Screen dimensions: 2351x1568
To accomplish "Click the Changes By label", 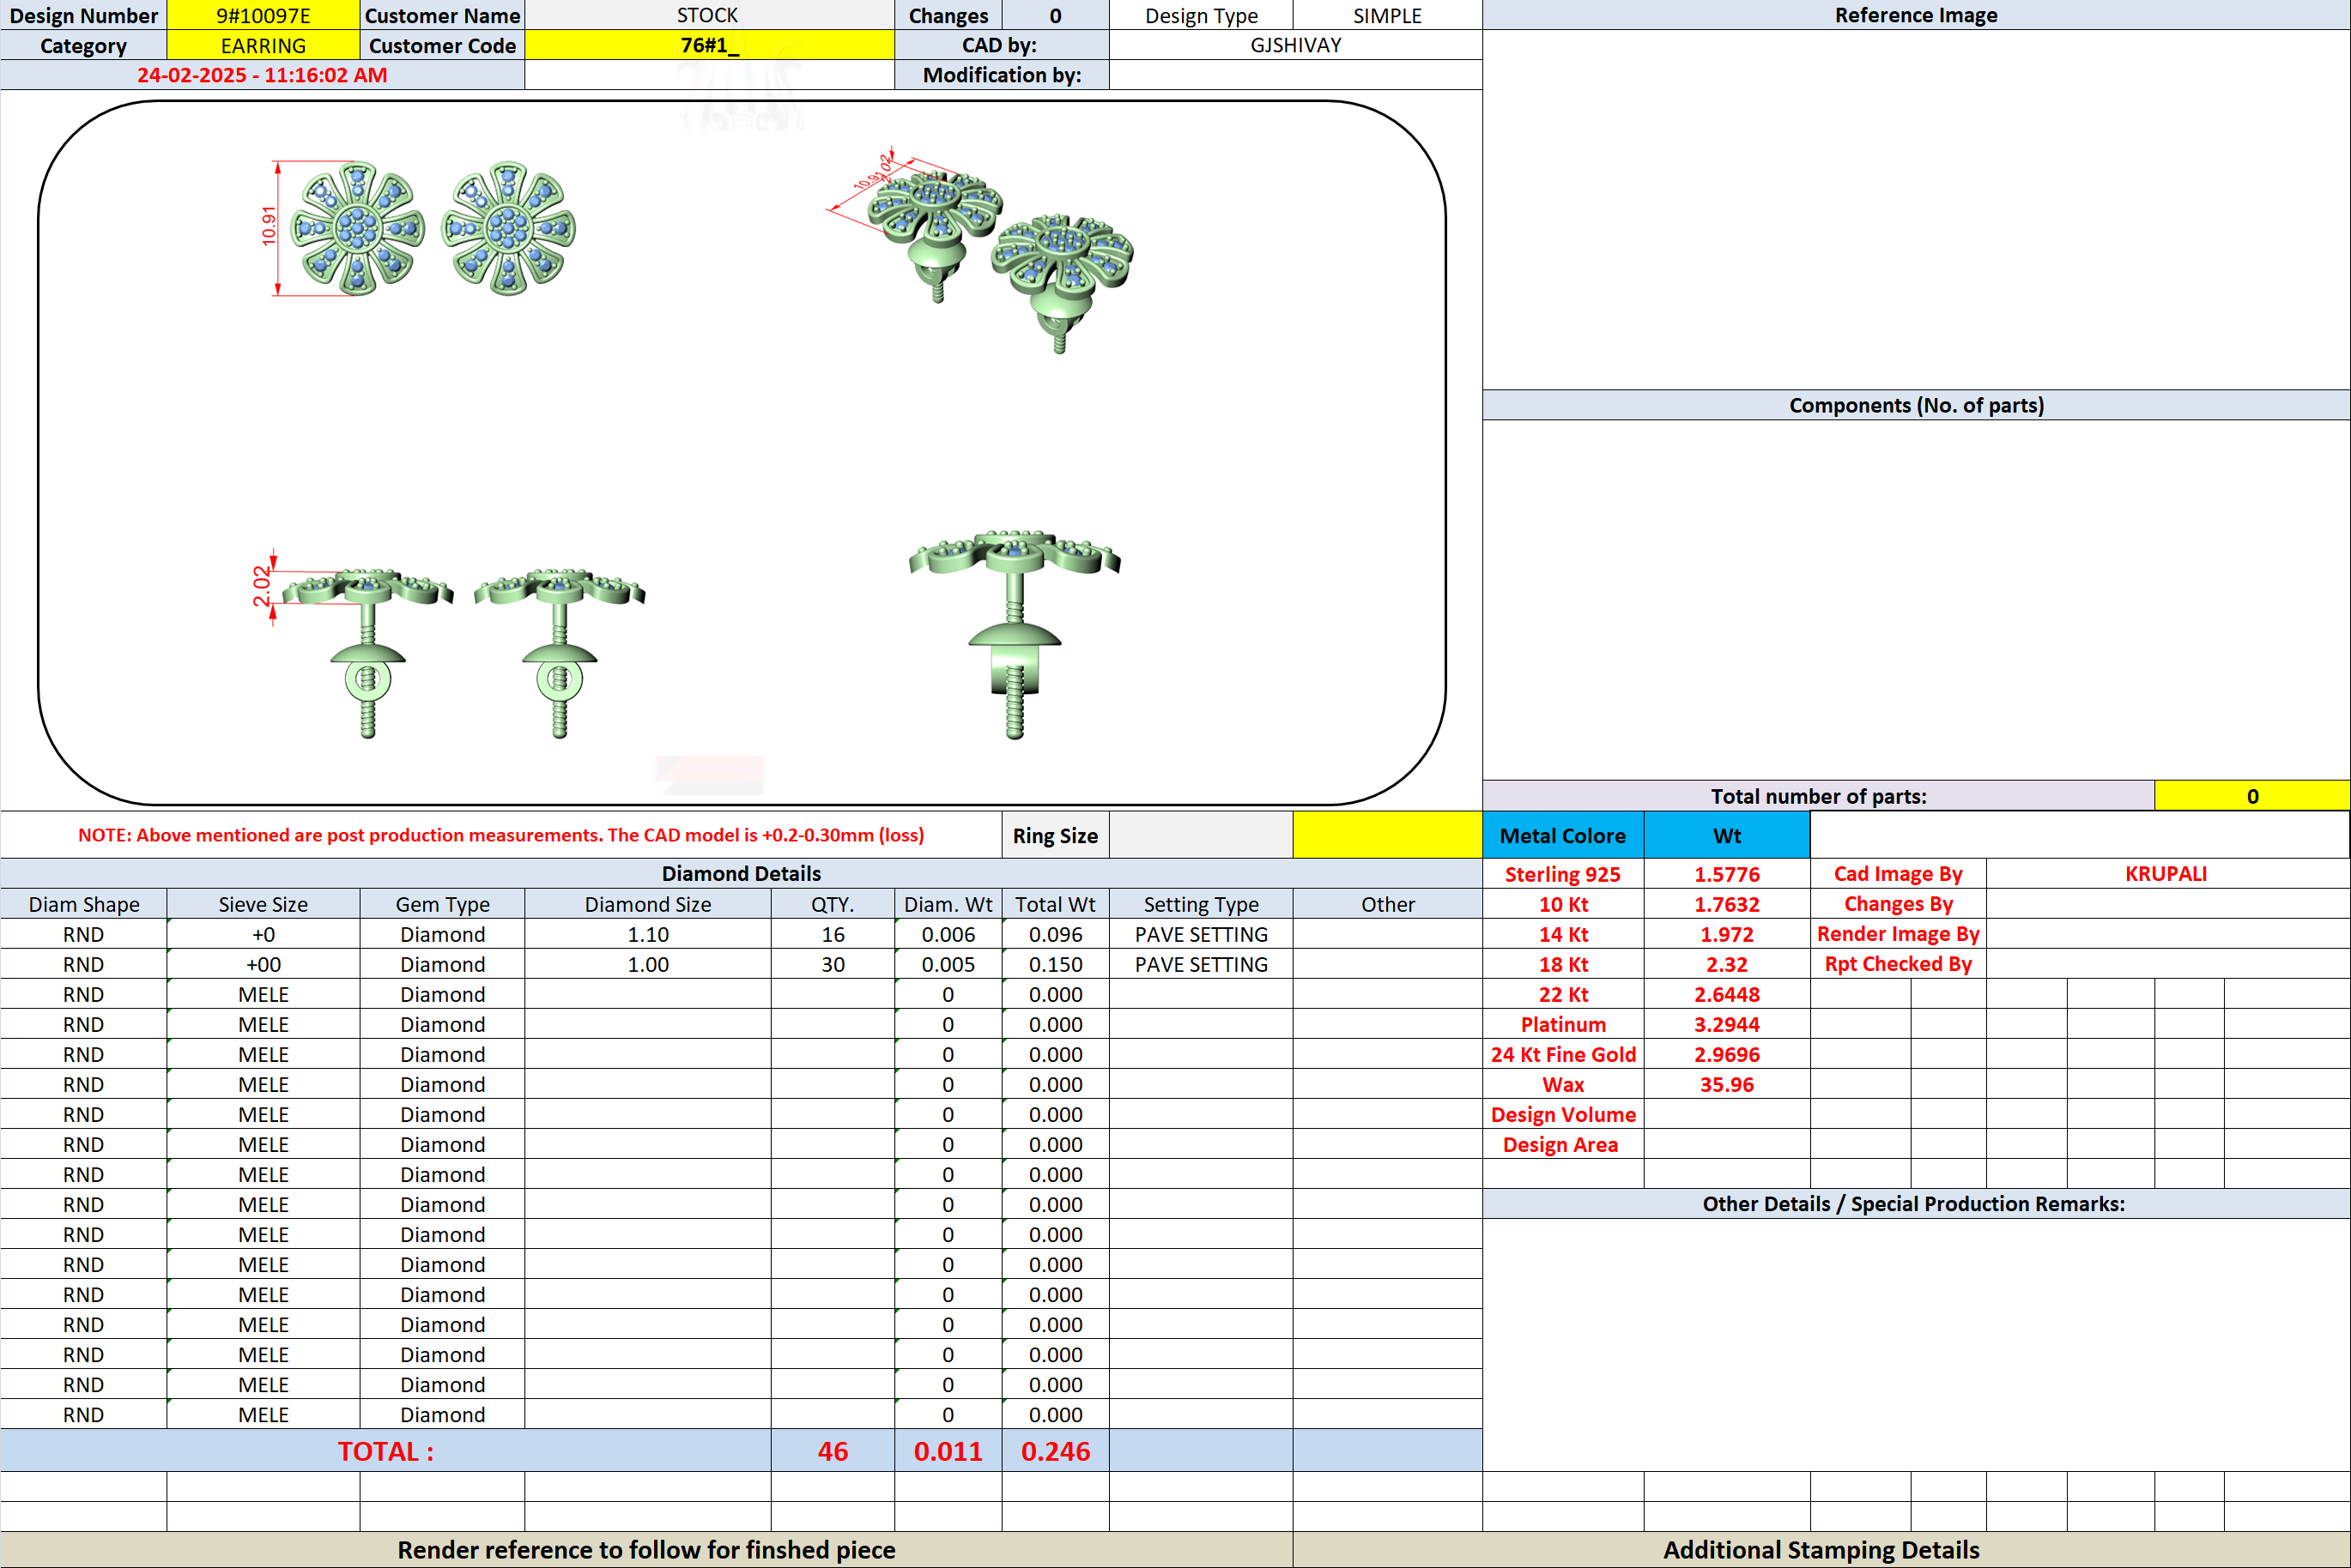I will (x=1898, y=904).
